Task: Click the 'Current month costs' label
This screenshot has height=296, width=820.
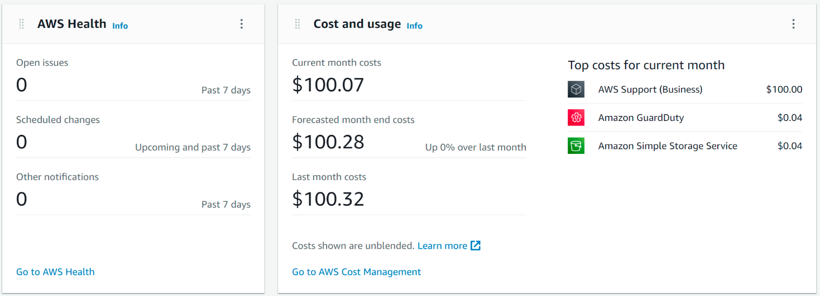Action: [337, 63]
